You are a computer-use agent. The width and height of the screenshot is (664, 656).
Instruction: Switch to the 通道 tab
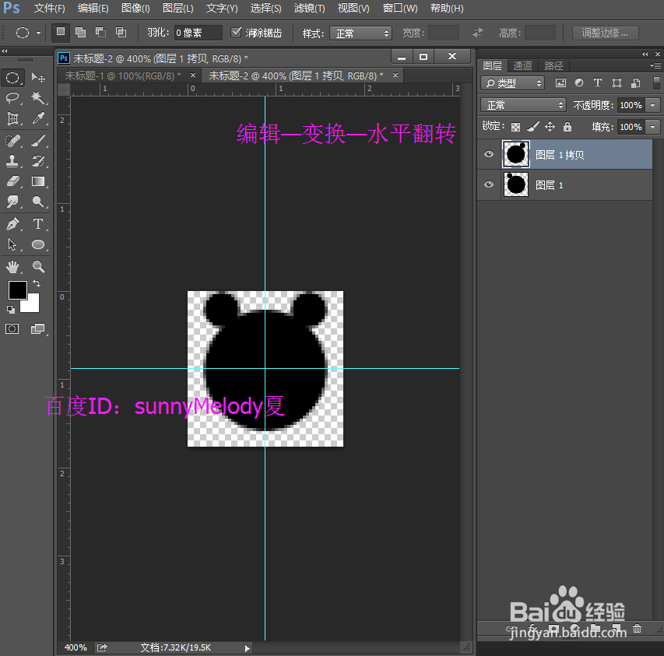[x=522, y=65]
